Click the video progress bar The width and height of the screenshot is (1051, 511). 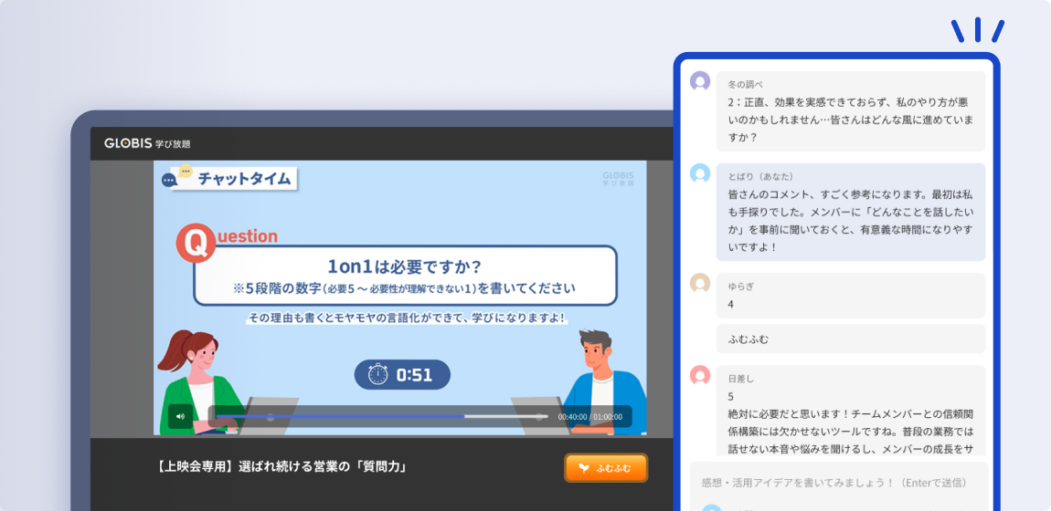click(x=381, y=416)
